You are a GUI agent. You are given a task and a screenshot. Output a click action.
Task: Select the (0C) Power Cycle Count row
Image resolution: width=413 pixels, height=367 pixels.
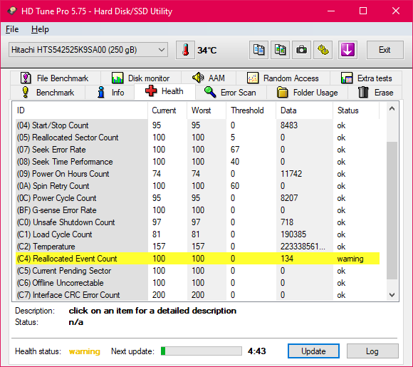pos(197,198)
